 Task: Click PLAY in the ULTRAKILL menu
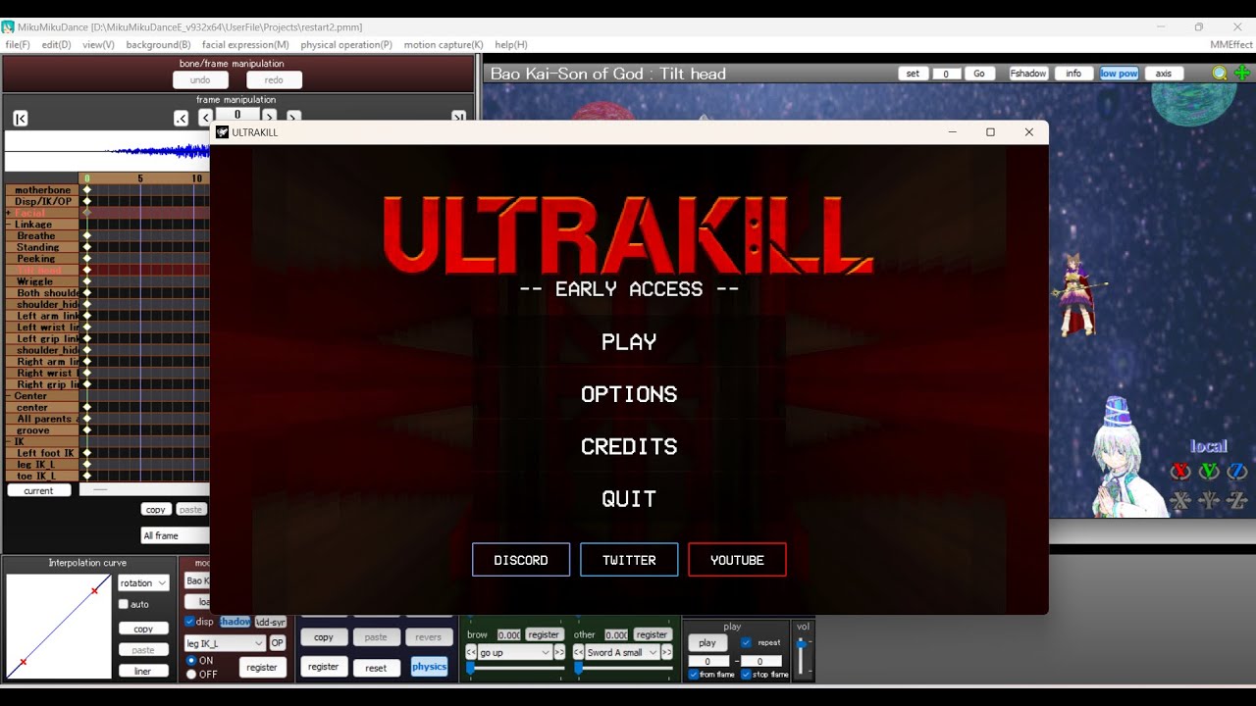629,342
